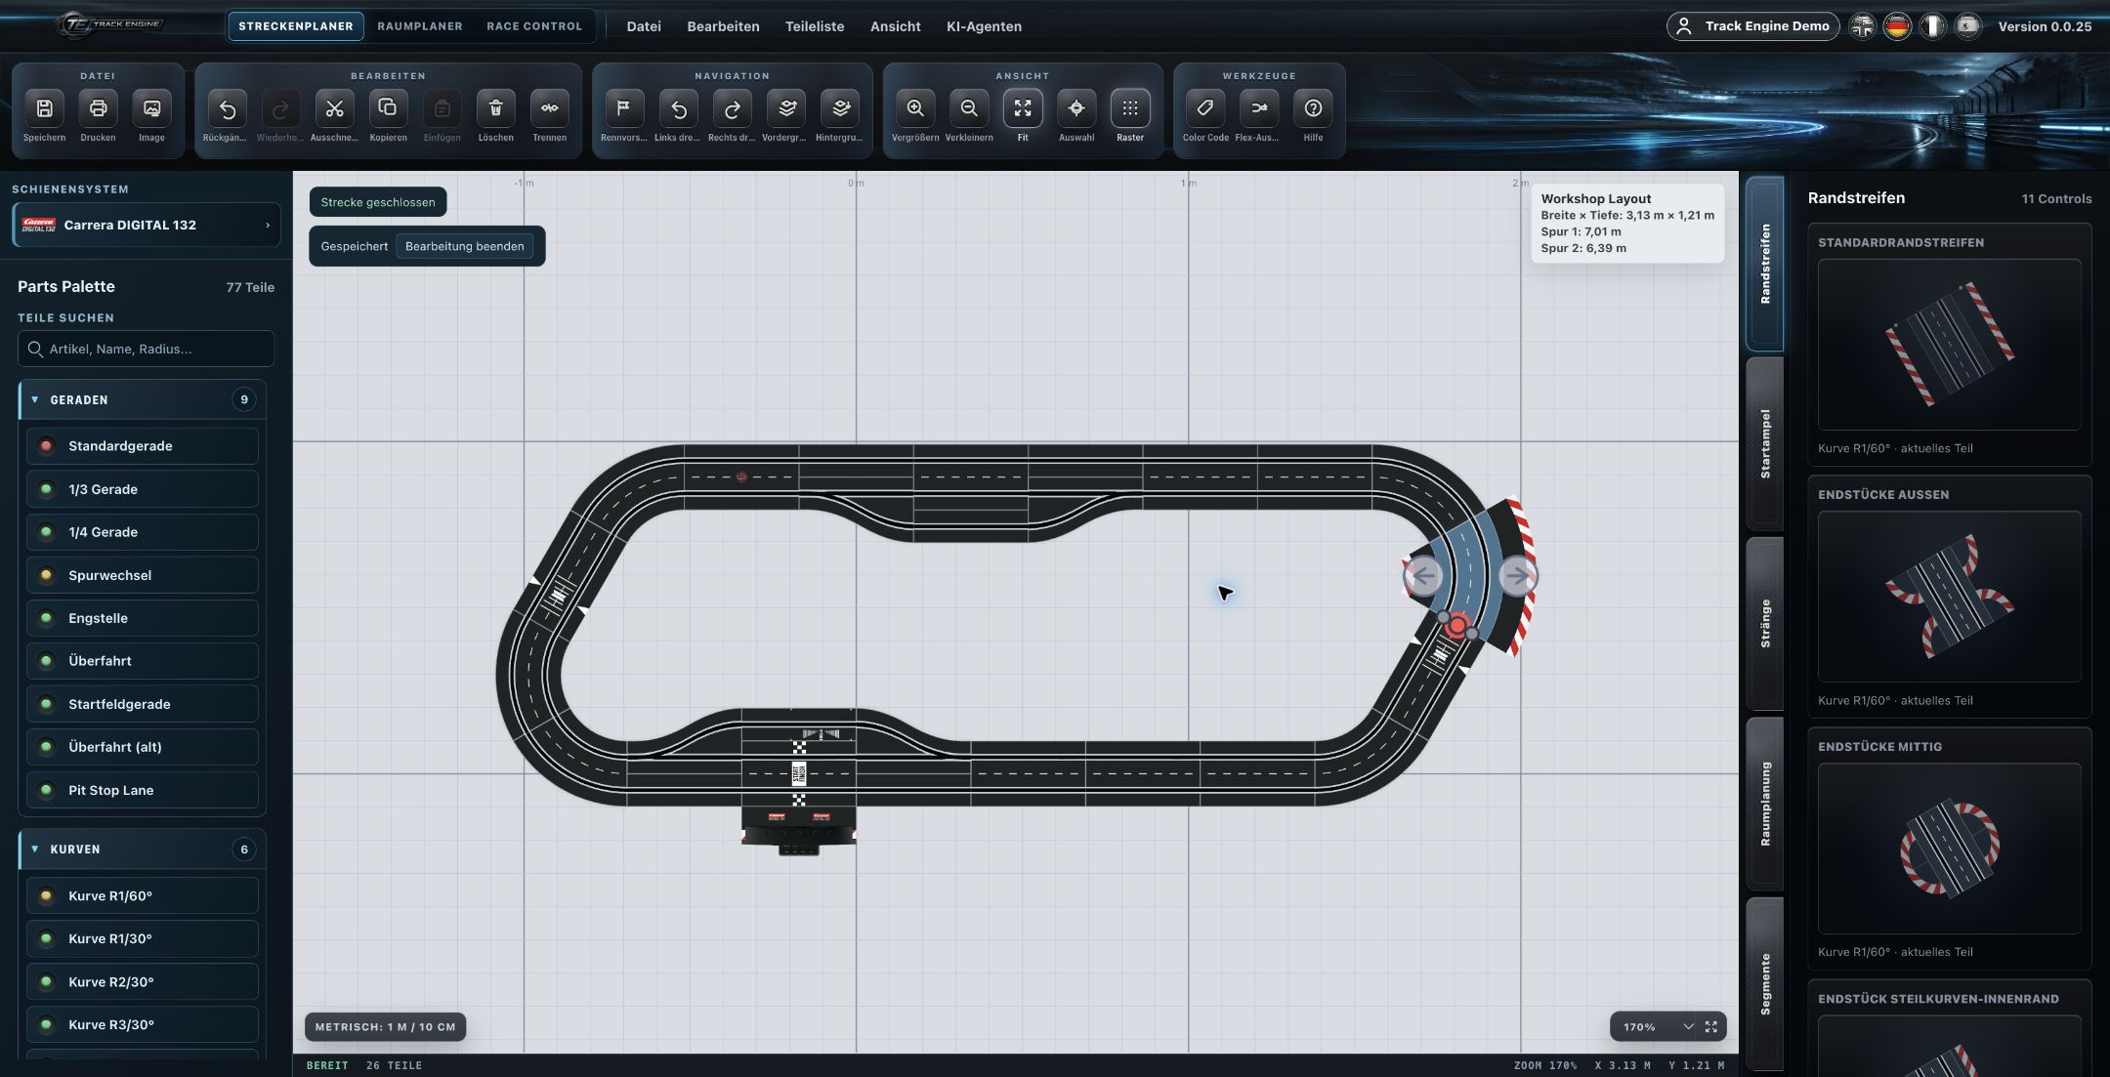The image size is (2110, 1077).
Task: Rotate right with Rechts drehen icon
Action: pos(732,108)
